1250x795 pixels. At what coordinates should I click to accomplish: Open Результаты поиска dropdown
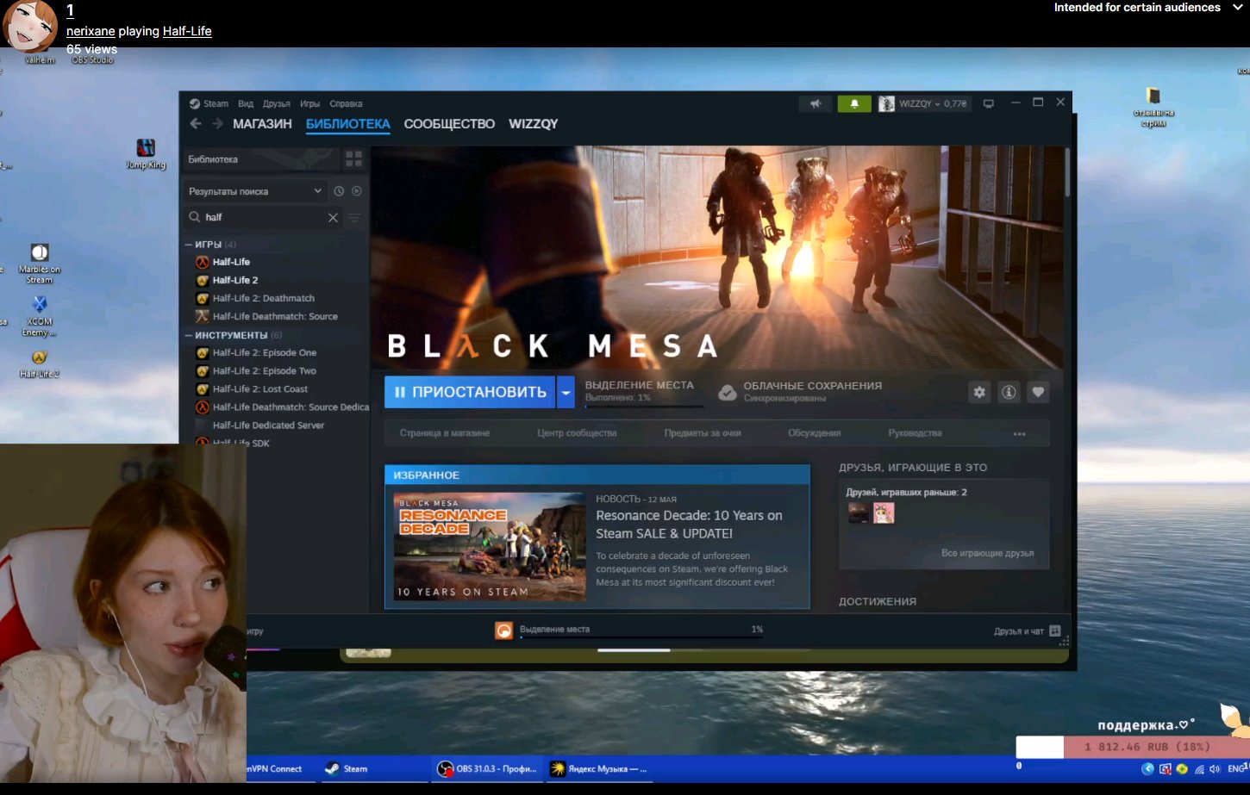click(255, 191)
